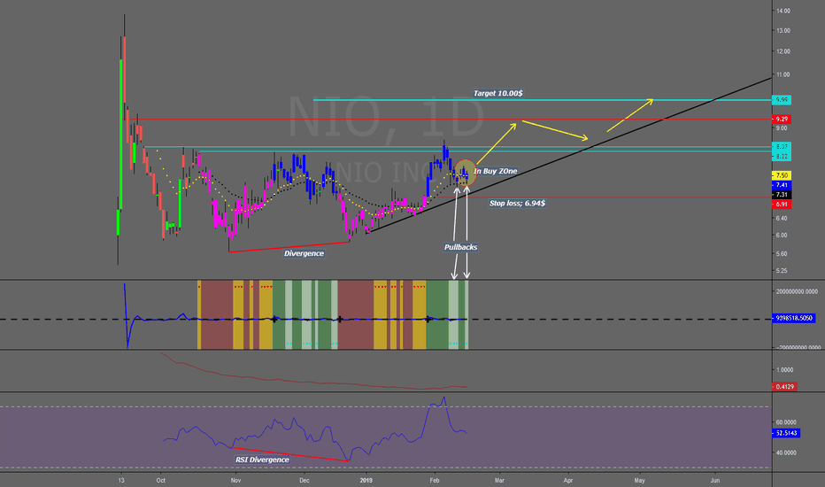Click 'Oct' on the time axis
This screenshot has width=825, height=487.
(161, 481)
